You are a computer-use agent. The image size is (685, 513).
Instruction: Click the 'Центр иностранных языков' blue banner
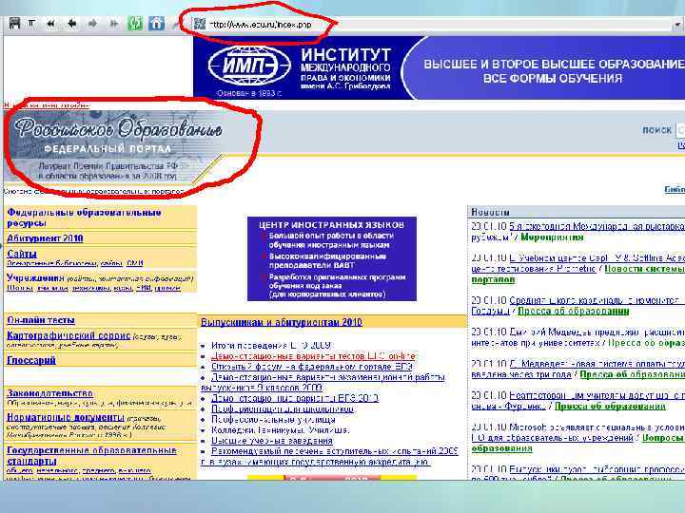point(332,258)
